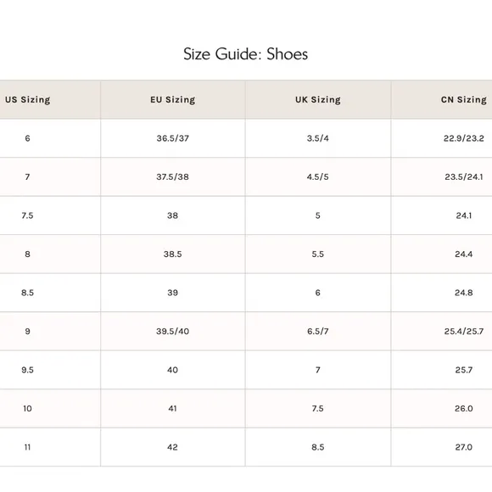This screenshot has width=492, height=492.
Task: Click the EU size 39 cell
Action: coord(172,293)
